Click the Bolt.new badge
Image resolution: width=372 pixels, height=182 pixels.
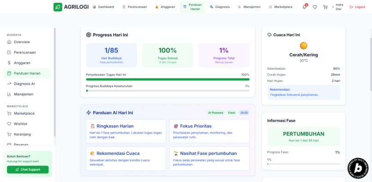pyautogui.click(x=358, y=168)
